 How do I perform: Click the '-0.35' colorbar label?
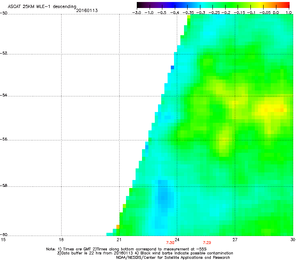[x=188, y=13]
